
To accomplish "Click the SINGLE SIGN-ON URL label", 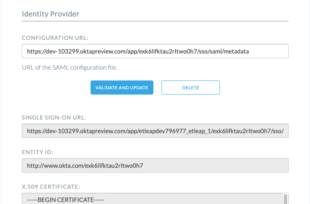I will coord(54,117).
